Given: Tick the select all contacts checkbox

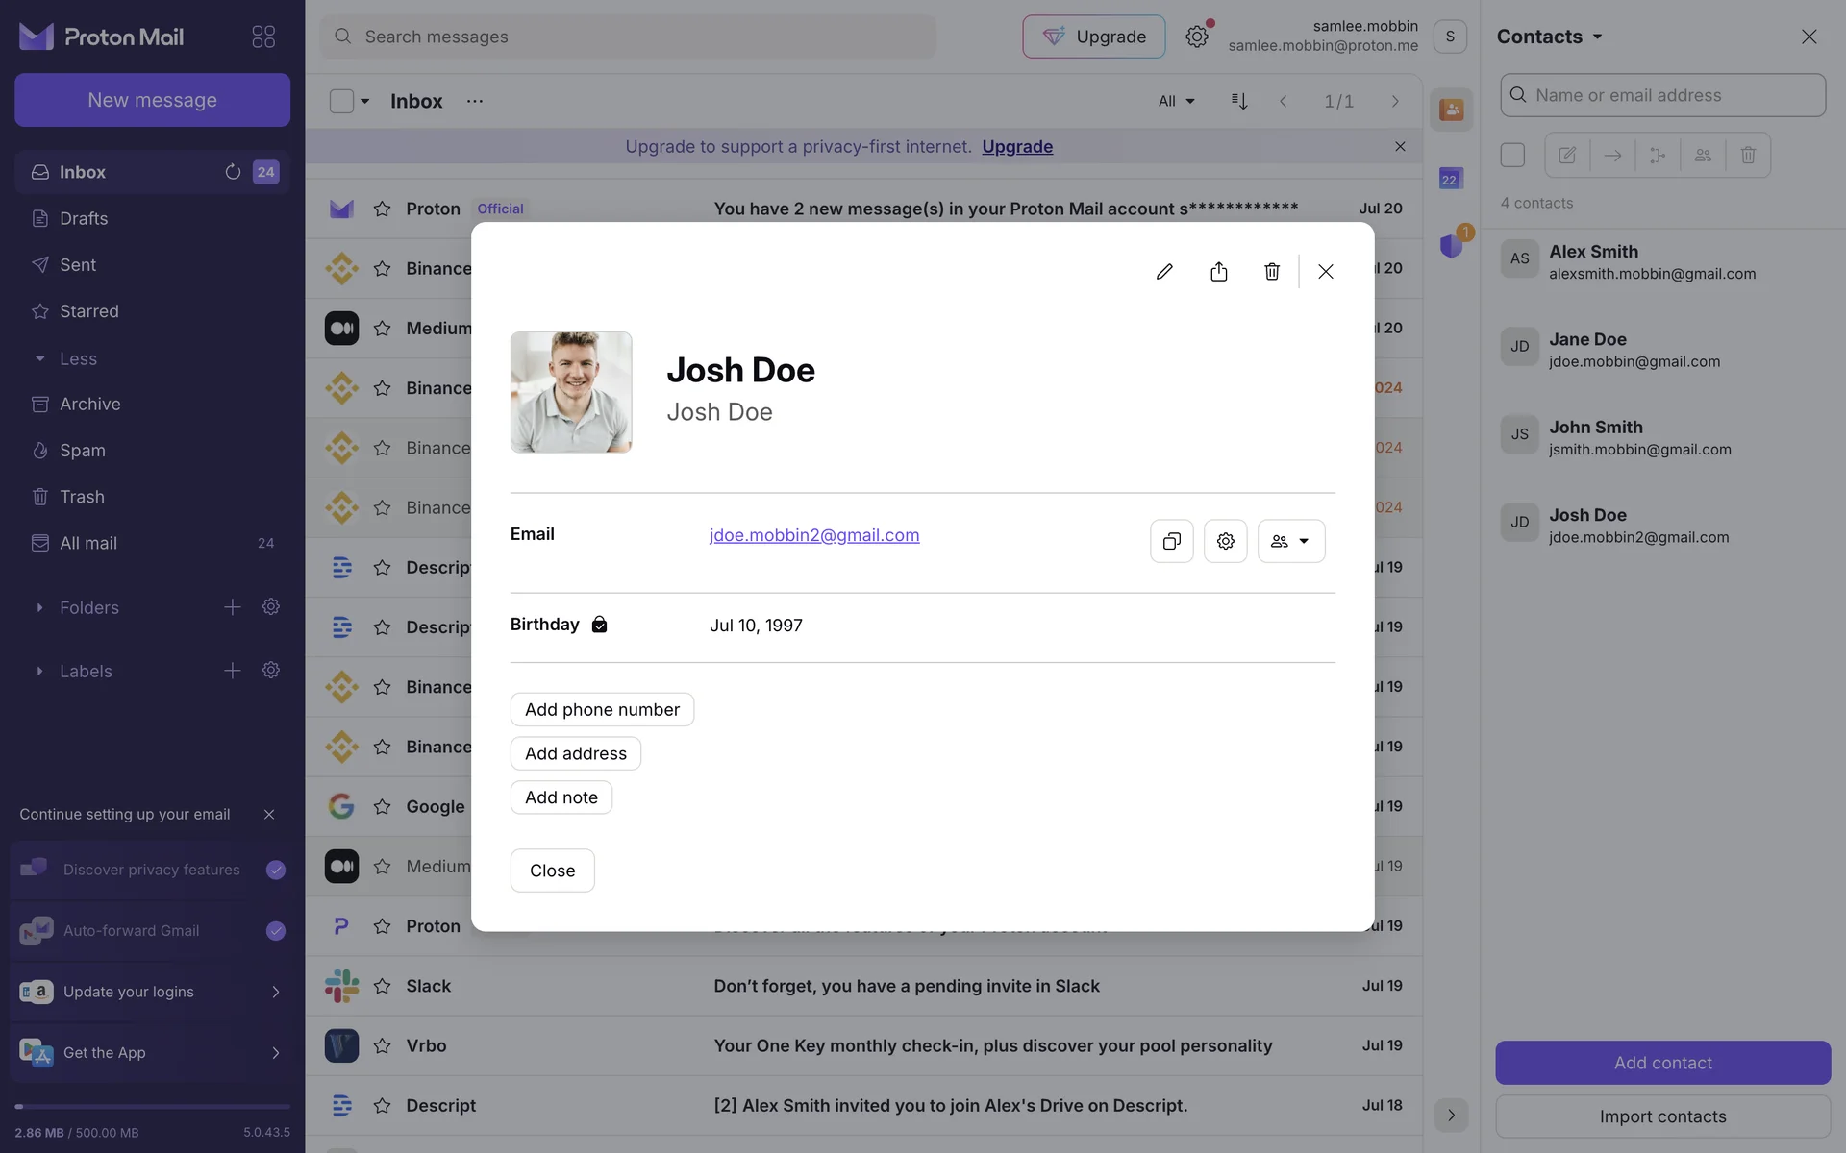Looking at the screenshot, I should click(1512, 155).
